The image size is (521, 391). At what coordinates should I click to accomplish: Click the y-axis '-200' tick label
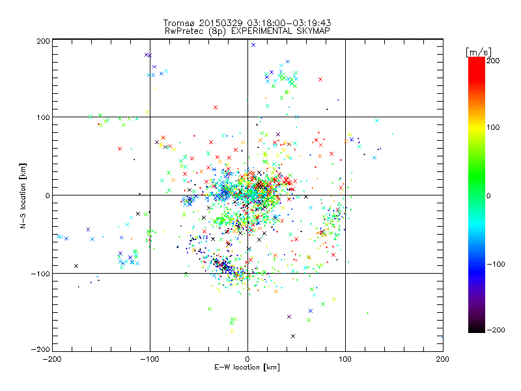[x=40, y=350]
